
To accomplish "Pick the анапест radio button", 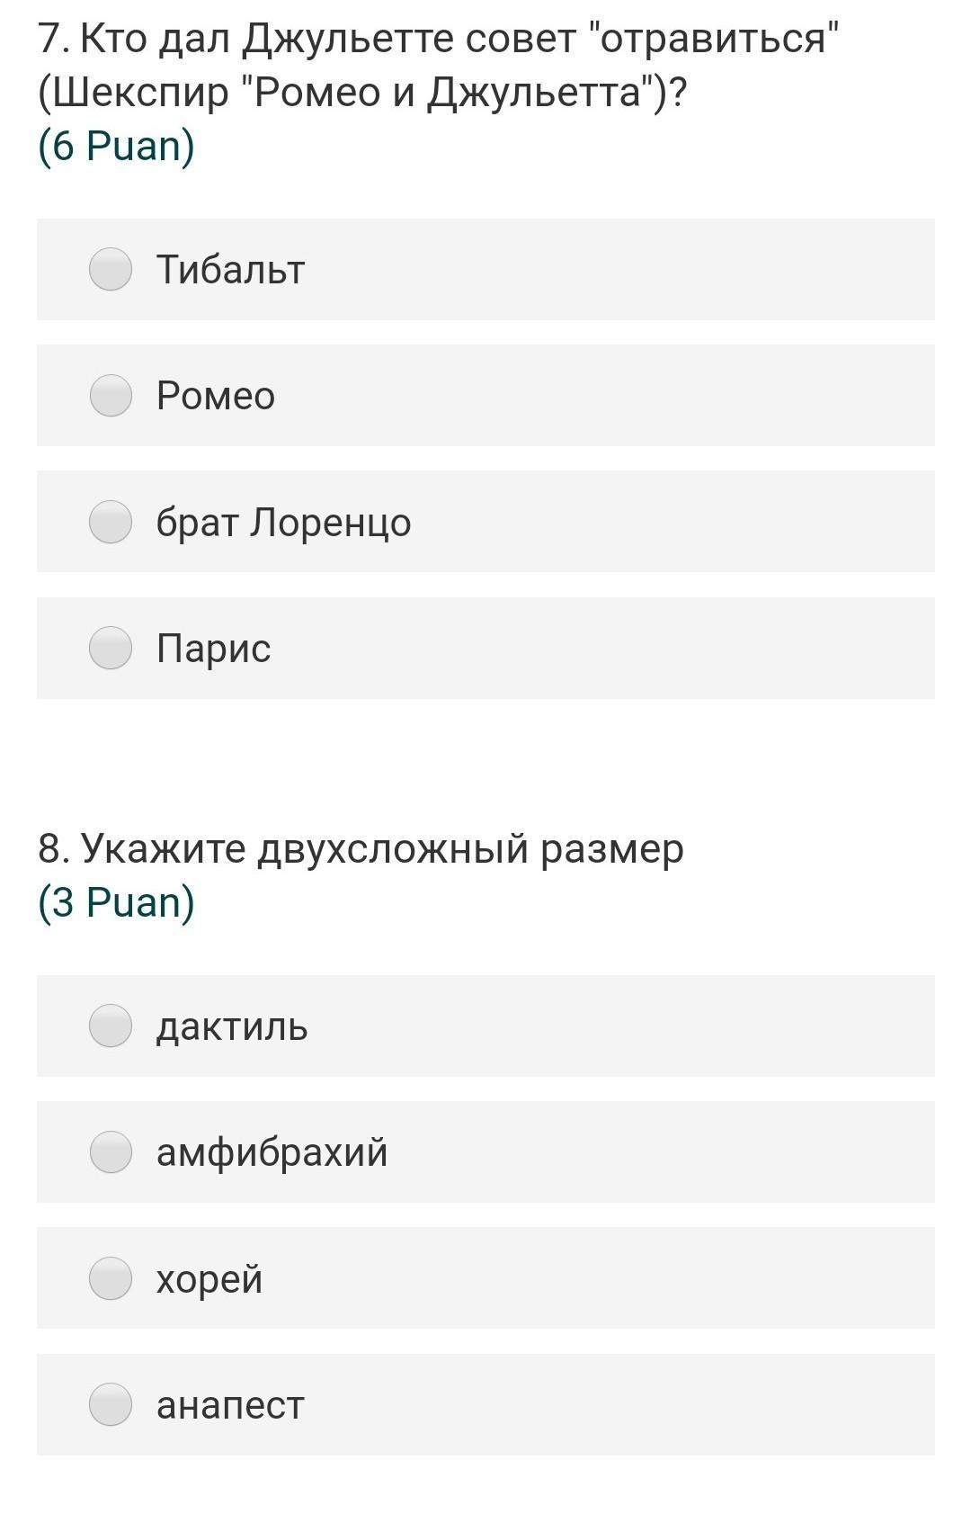I will pyautogui.click(x=111, y=1405).
